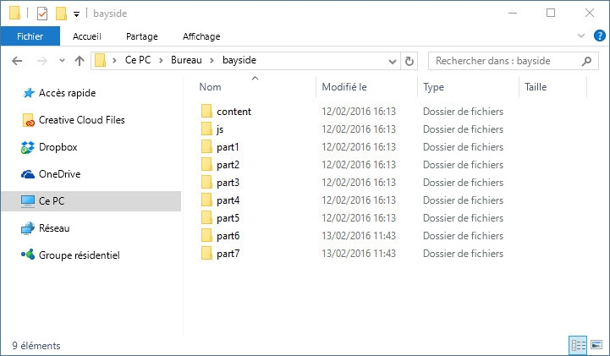This screenshot has width=610, height=356.
Task: Click the New Folder icon in title bar
Action: [x=60, y=14]
